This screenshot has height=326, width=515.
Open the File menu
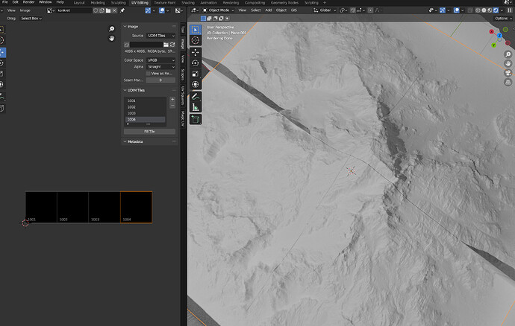coord(5,2)
